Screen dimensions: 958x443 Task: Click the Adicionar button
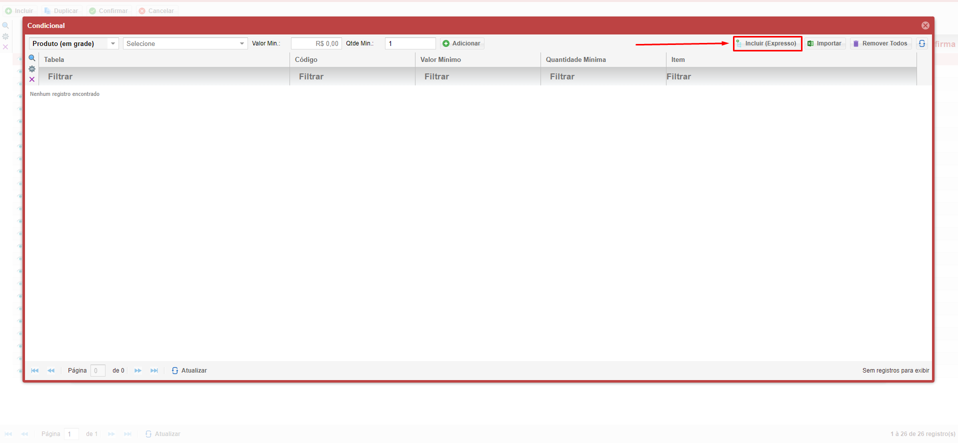click(x=461, y=43)
